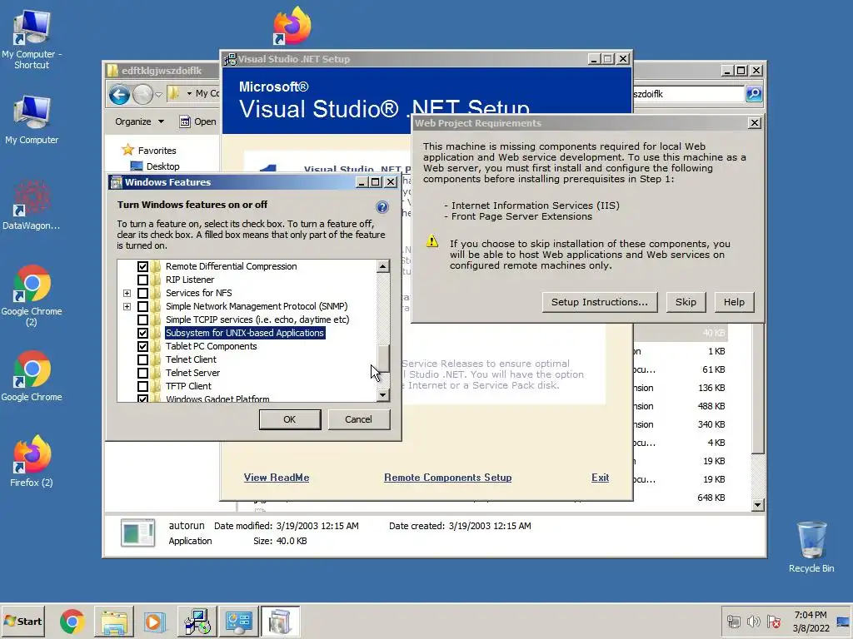Switch to Windows Features taskbar item
The height and width of the screenshot is (639, 853).
280,621
